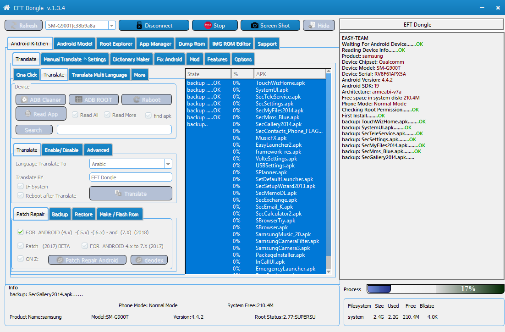This screenshot has width=505, height=332.
Task: Toggle the Read More checkbox
Action: [107, 115]
